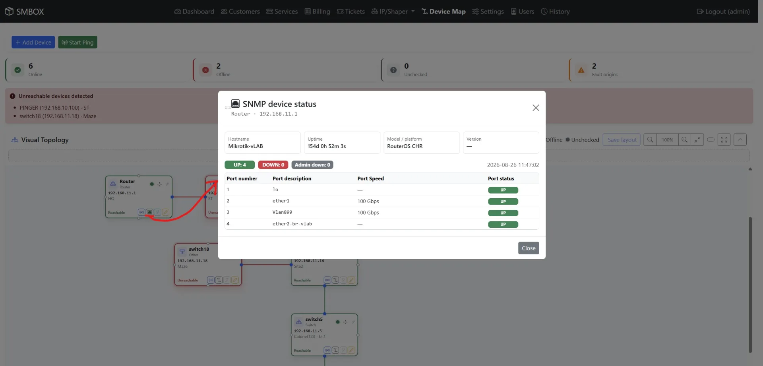Click the switch18 node edit pencil icon
Image resolution: width=763 pixels, height=366 pixels.
[x=234, y=280]
